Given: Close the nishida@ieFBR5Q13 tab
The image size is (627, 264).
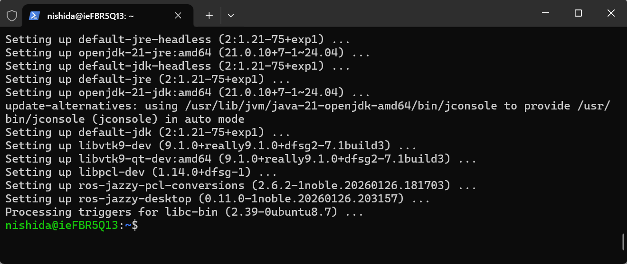Looking at the screenshot, I should click(x=178, y=16).
